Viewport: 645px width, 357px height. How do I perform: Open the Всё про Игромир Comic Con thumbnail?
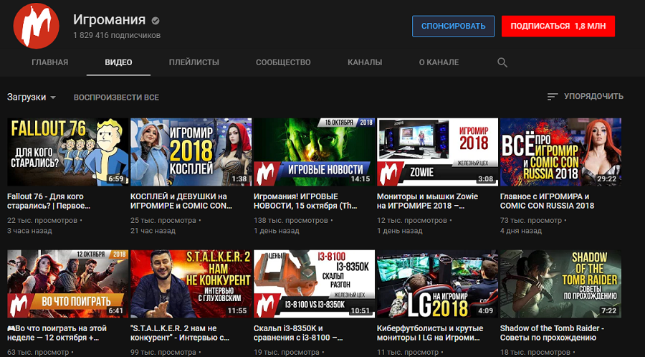560,152
